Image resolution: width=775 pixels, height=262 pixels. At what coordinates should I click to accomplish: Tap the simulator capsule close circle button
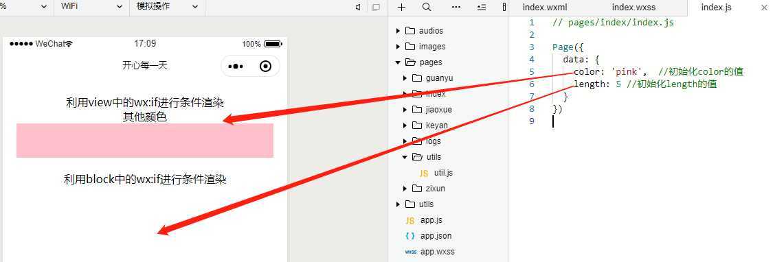pos(265,66)
